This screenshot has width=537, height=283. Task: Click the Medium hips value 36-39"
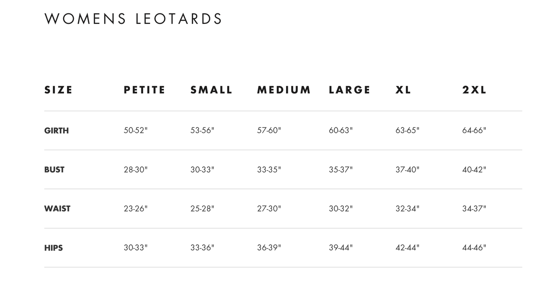269,247
